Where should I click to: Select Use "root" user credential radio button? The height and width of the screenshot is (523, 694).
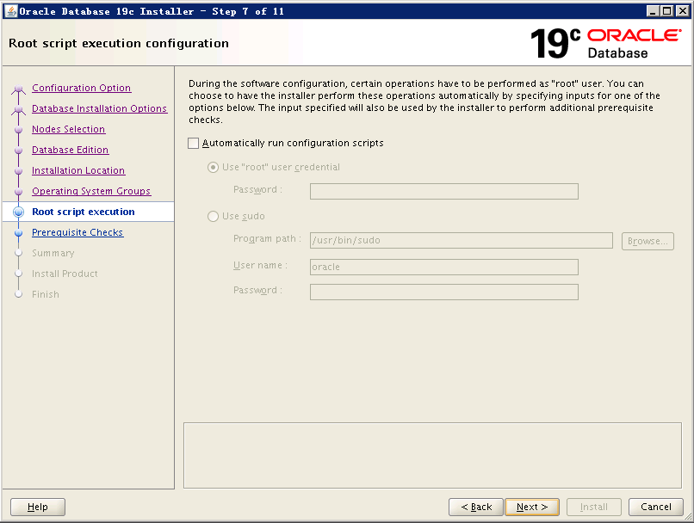coord(213,168)
